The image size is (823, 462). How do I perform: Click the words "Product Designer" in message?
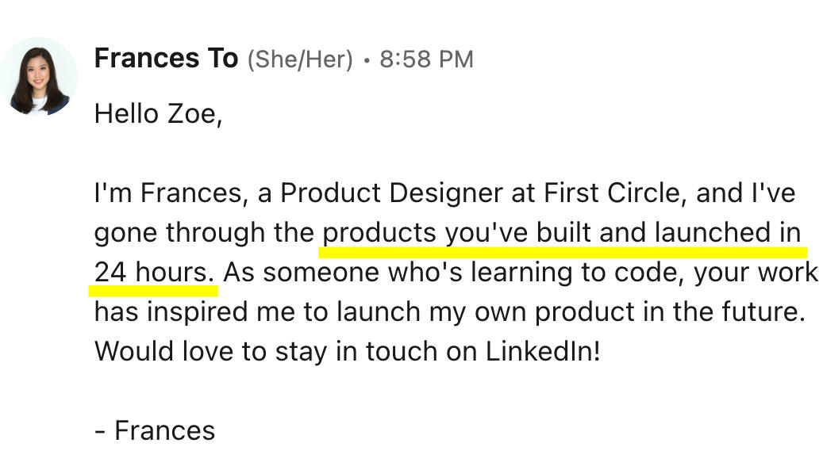coord(390,193)
